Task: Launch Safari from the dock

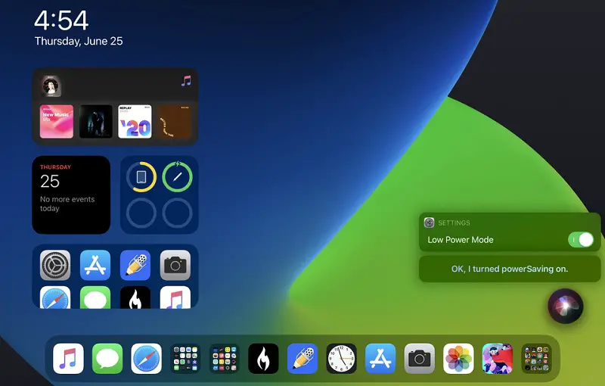Action: 146,359
